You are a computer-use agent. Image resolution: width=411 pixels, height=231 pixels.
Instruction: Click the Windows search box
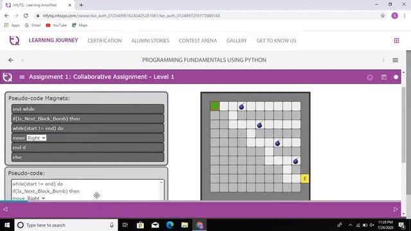tap(66, 225)
